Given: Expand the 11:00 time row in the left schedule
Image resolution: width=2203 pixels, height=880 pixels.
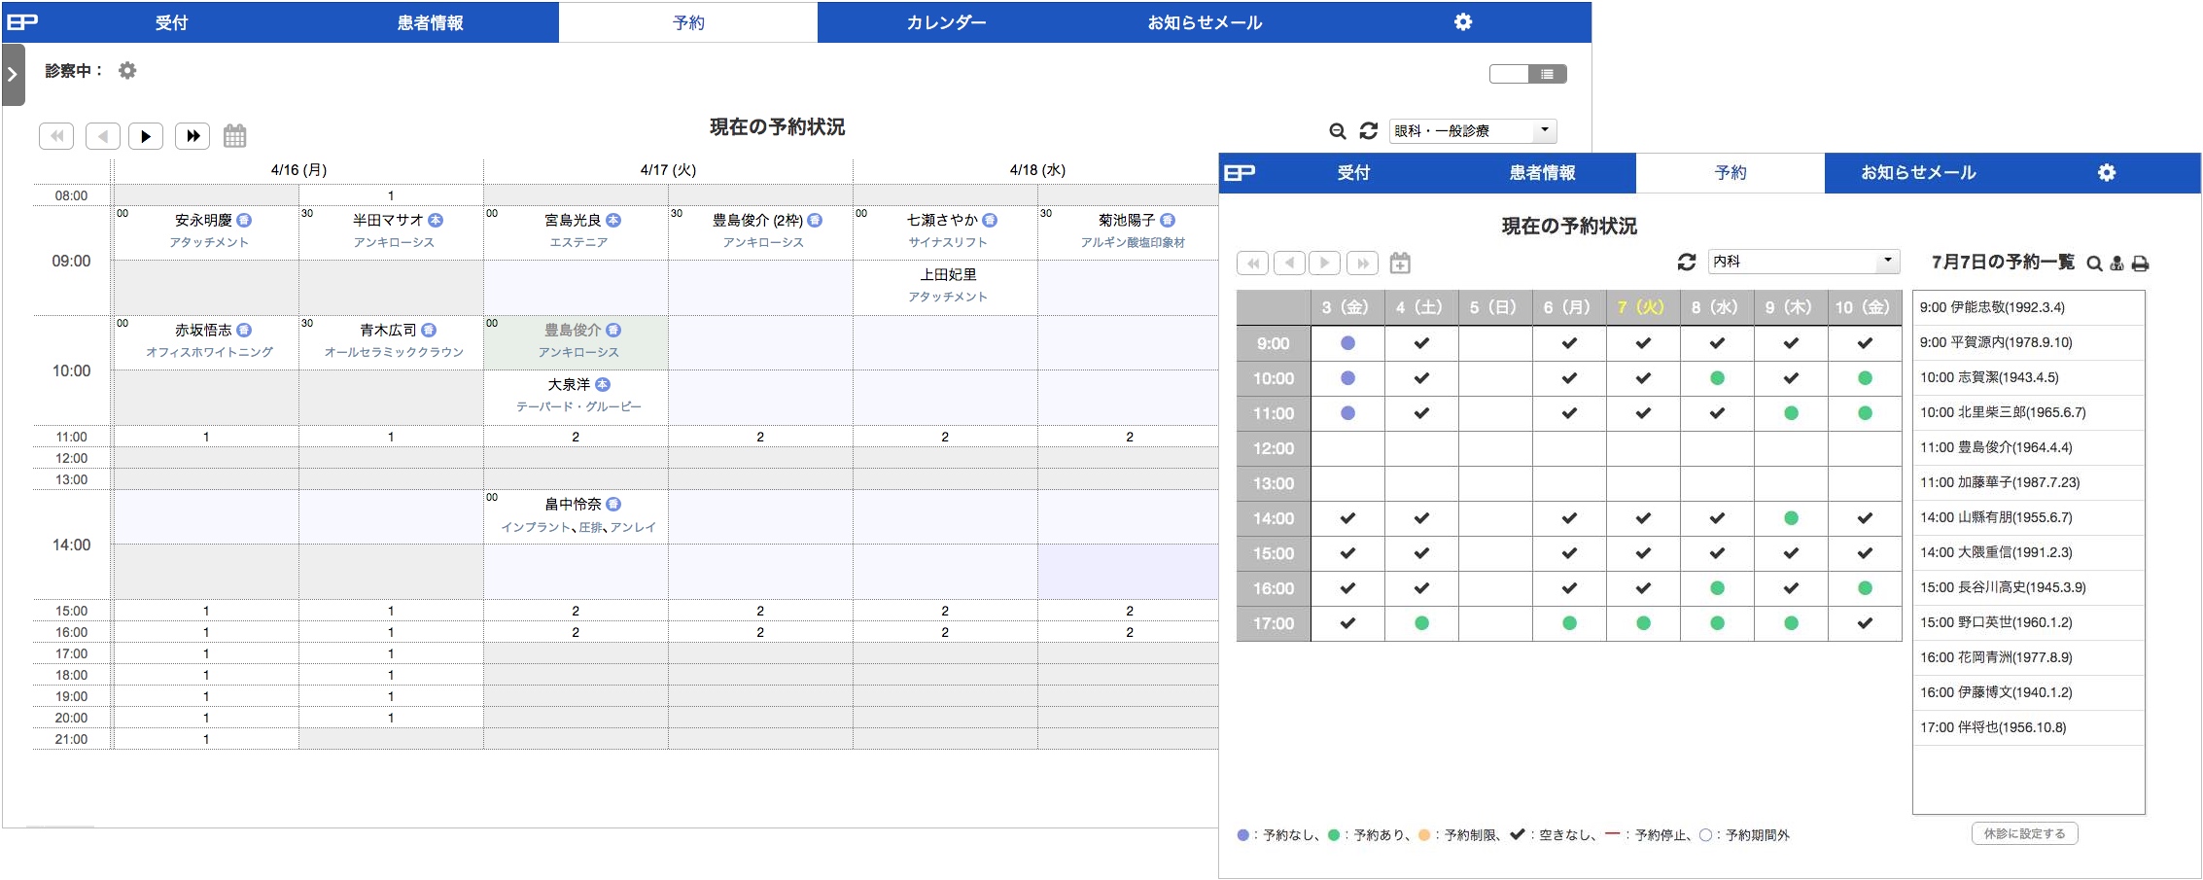Looking at the screenshot, I should pos(71,437).
